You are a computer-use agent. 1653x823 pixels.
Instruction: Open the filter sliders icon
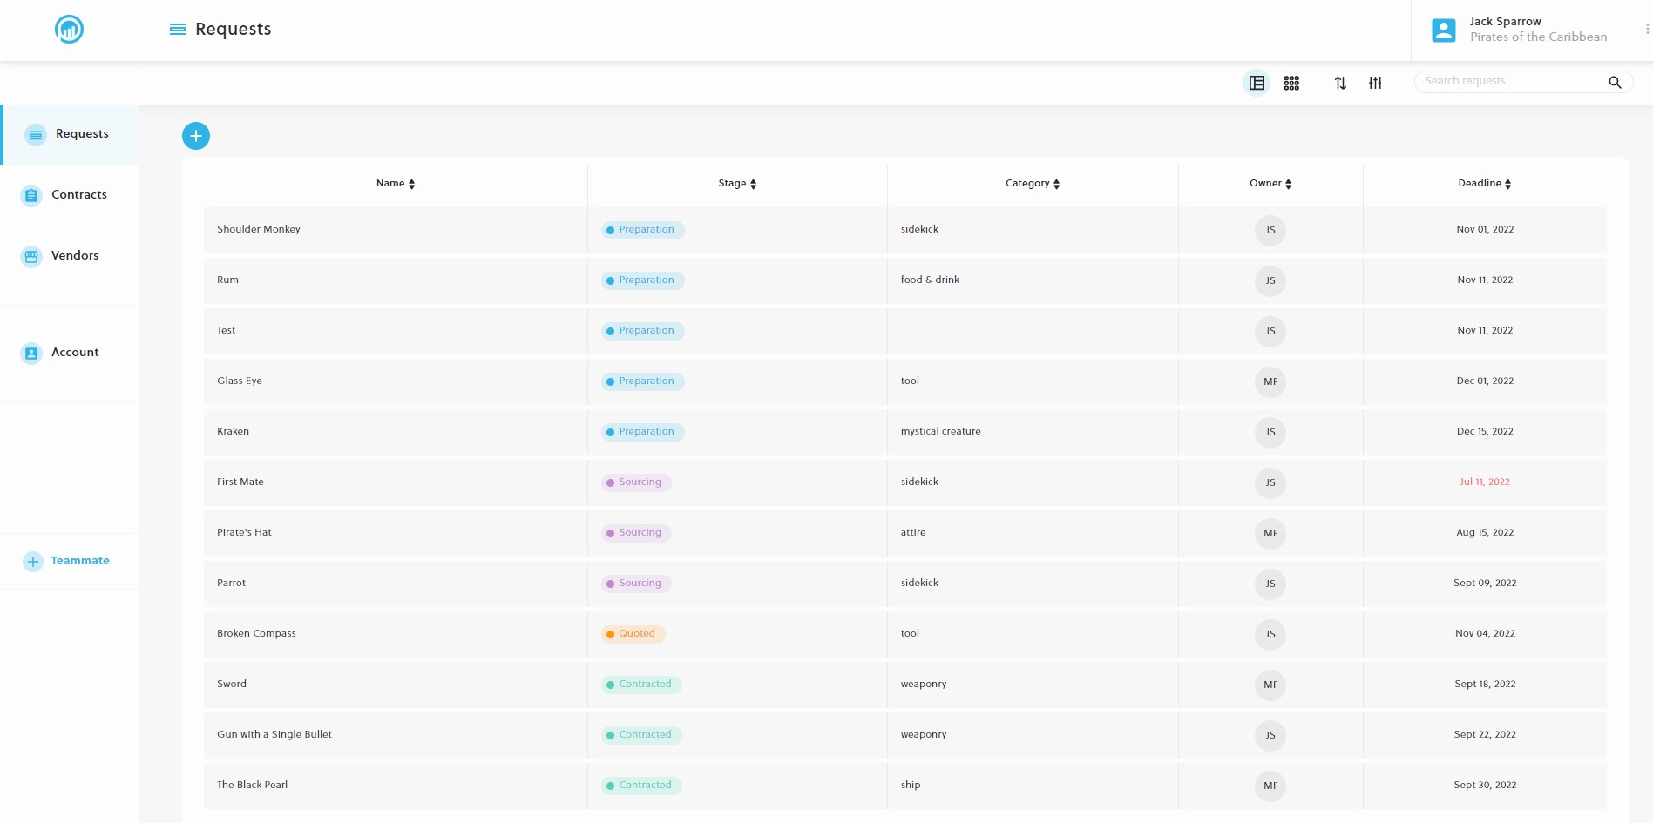[1375, 83]
